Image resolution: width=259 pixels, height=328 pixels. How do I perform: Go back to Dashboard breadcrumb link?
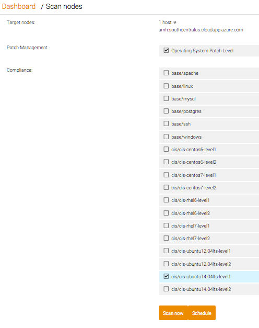point(19,6)
